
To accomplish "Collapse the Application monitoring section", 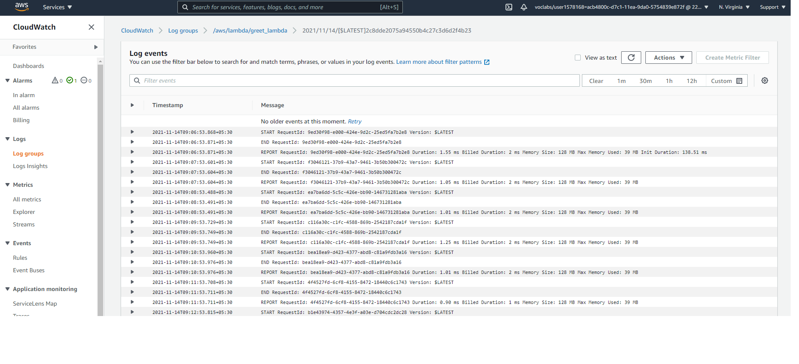I will [x=8, y=289].
